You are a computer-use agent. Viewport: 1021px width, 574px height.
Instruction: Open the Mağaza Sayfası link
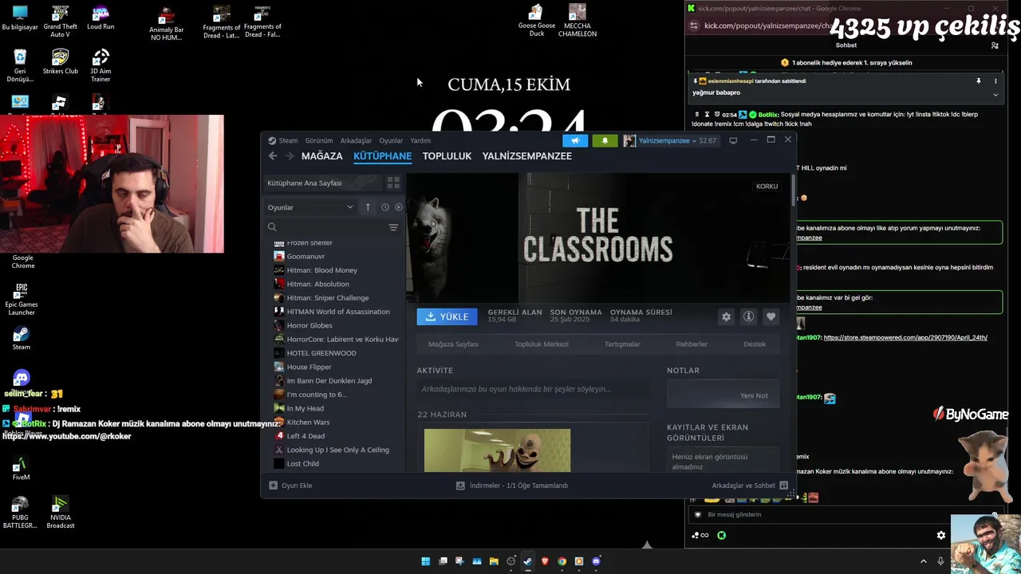point(453,344)
